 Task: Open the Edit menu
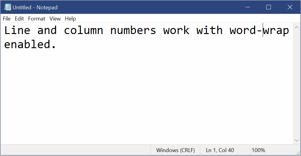point(19,19)
